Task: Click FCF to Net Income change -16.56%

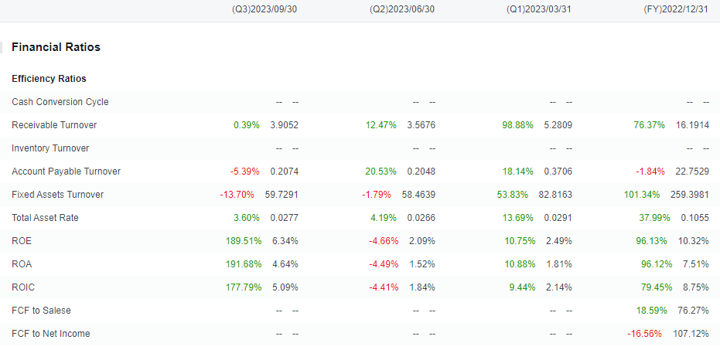Action: pyautogui.click(x=645, y=334)
